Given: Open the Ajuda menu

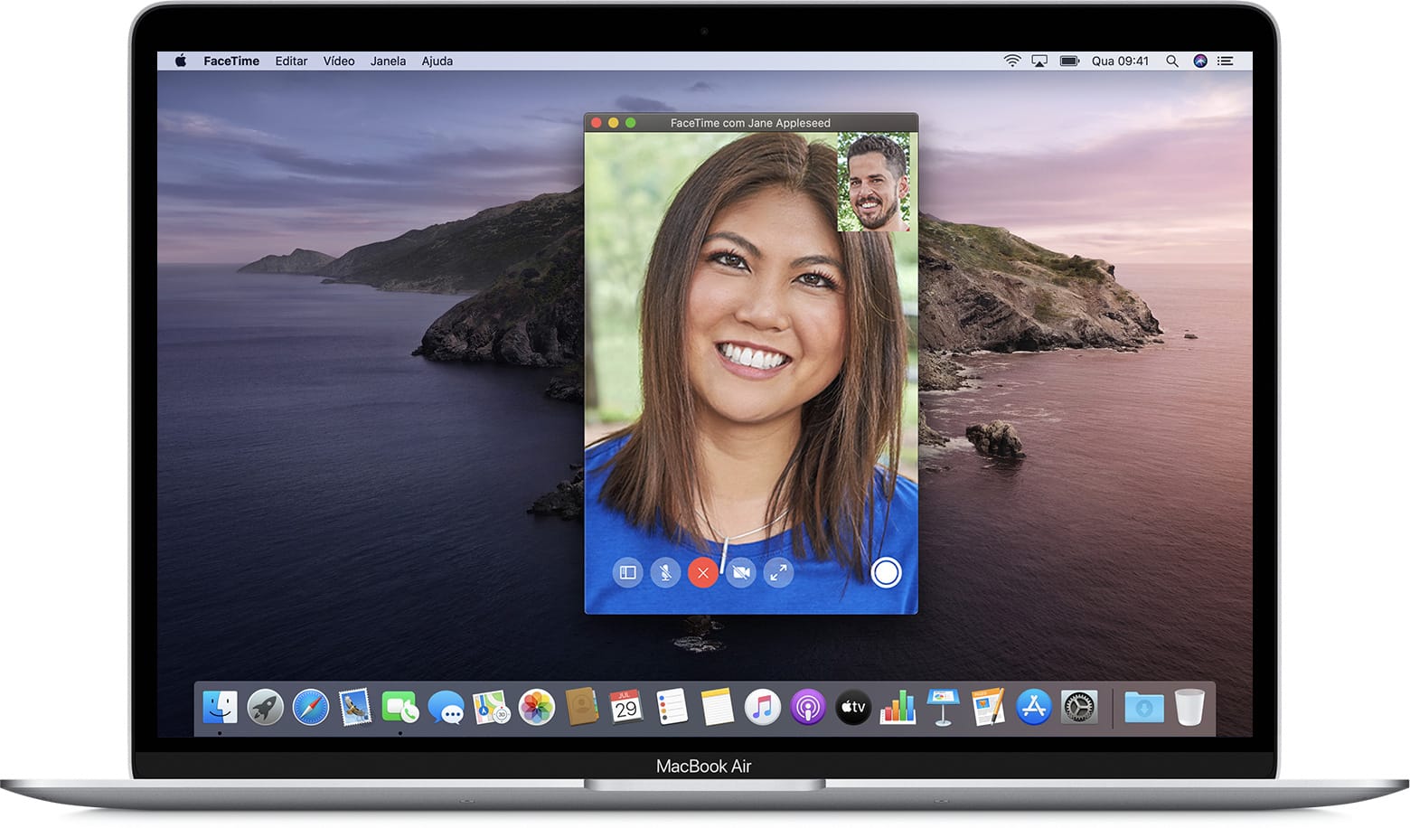Looking at the screenshot, I should 437,61.
